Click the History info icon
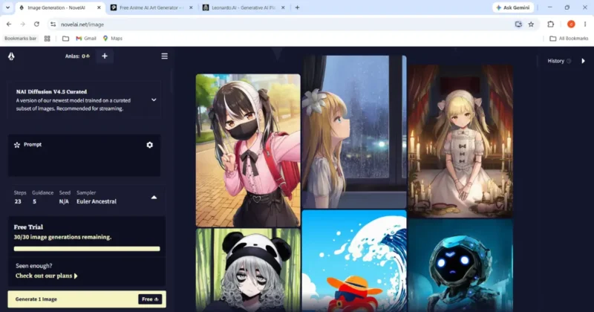 [569, 61]
